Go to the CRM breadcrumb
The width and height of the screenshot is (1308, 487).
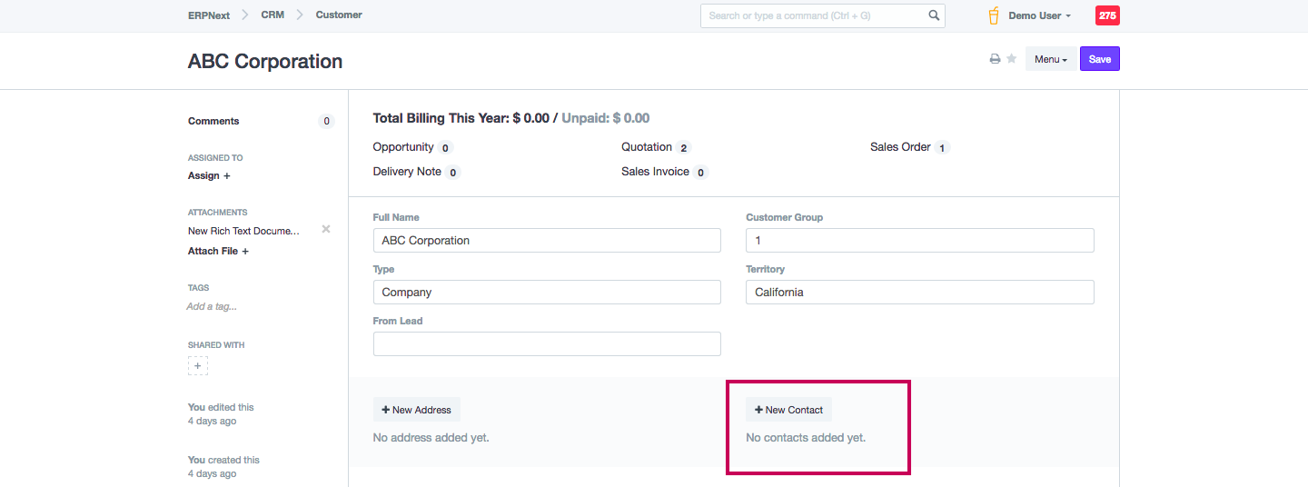(x=272, y=15)
